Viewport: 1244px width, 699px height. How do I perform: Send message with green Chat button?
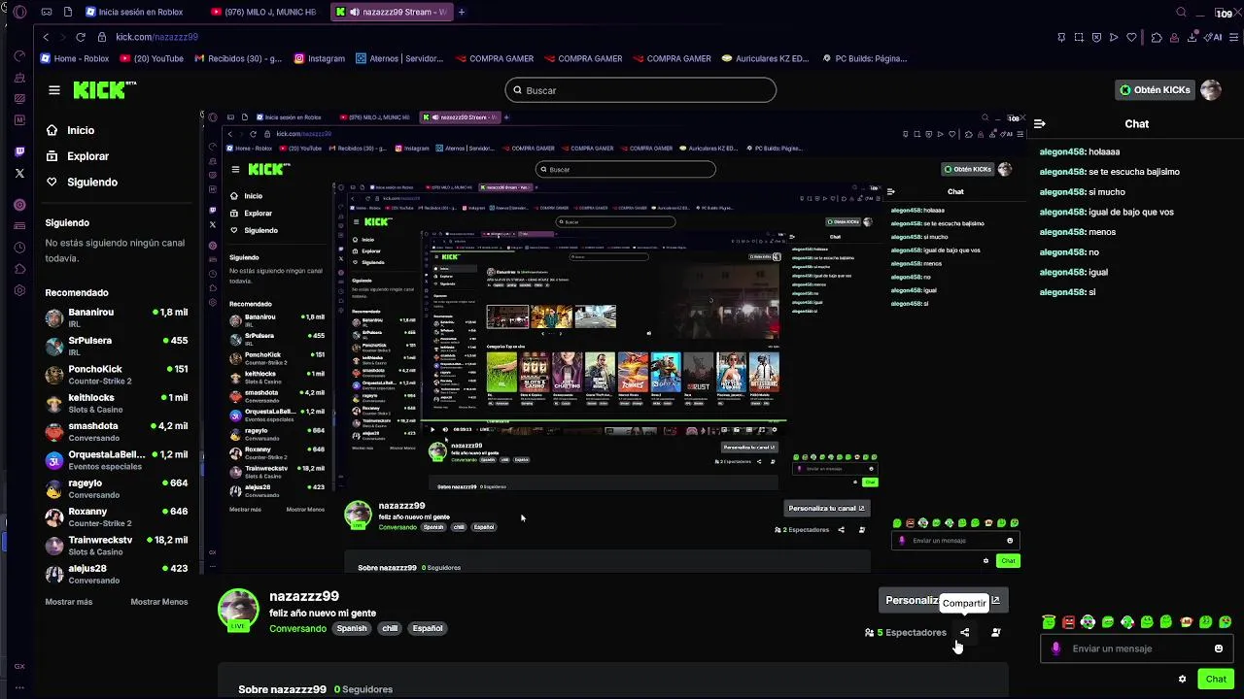[1216, 679]
